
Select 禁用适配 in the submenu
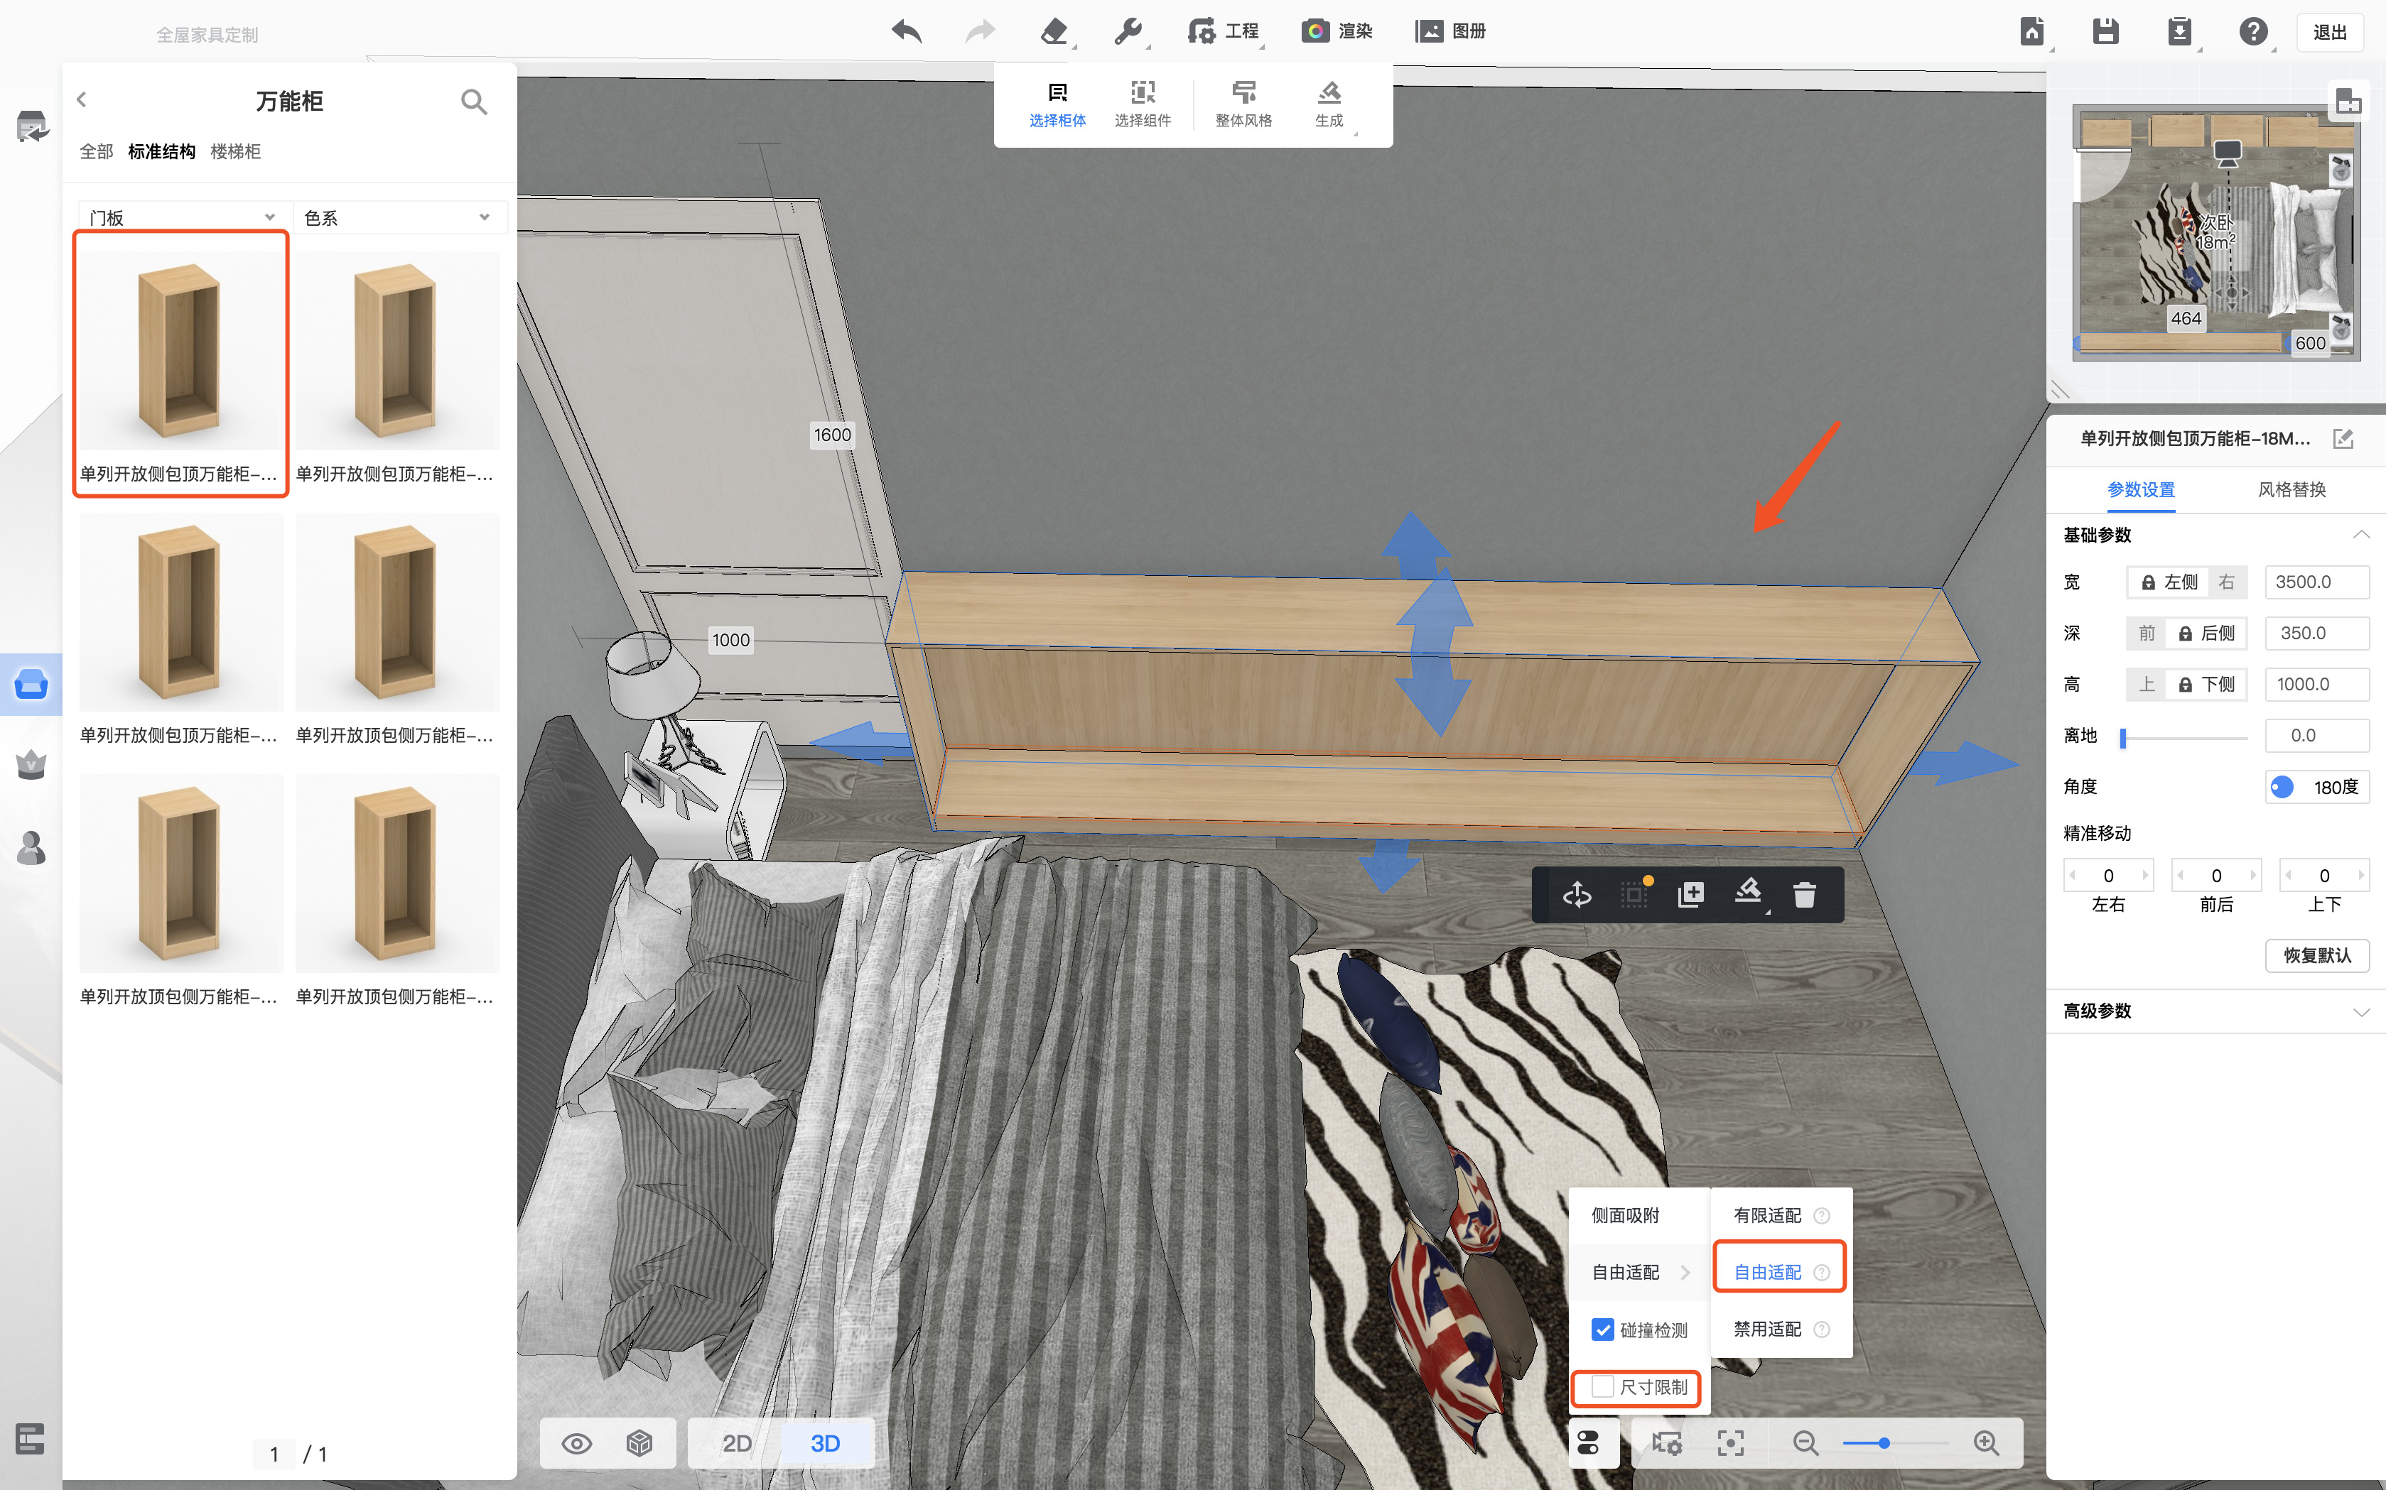[1767, 1329]
